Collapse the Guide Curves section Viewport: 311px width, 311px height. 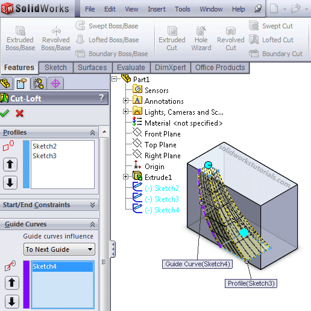pos(92,224)
